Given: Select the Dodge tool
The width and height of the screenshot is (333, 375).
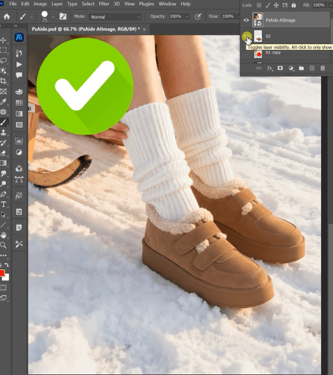Looking at the screenshot, I should [x=3, y=184].
